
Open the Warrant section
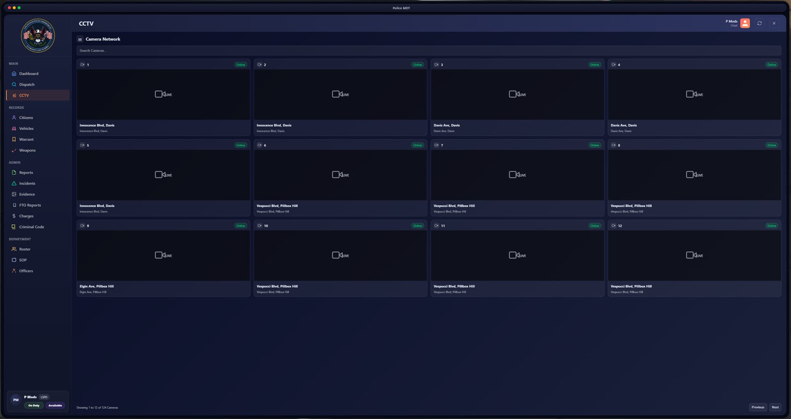tap(37, 139)
